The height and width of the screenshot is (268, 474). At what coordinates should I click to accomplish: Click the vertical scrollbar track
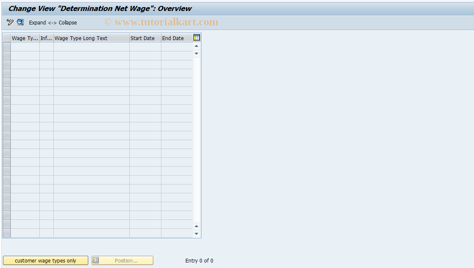(x=196, y=140)
